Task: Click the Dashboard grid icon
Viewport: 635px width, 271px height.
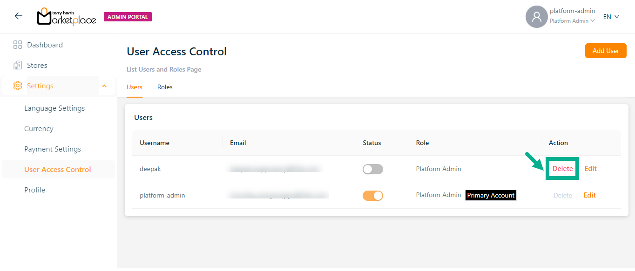Action: coord(18,45)
